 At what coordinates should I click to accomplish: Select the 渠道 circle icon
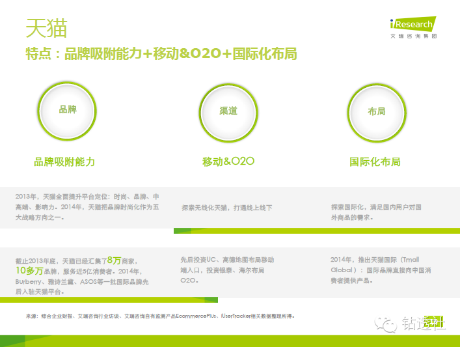click(228, 113)
